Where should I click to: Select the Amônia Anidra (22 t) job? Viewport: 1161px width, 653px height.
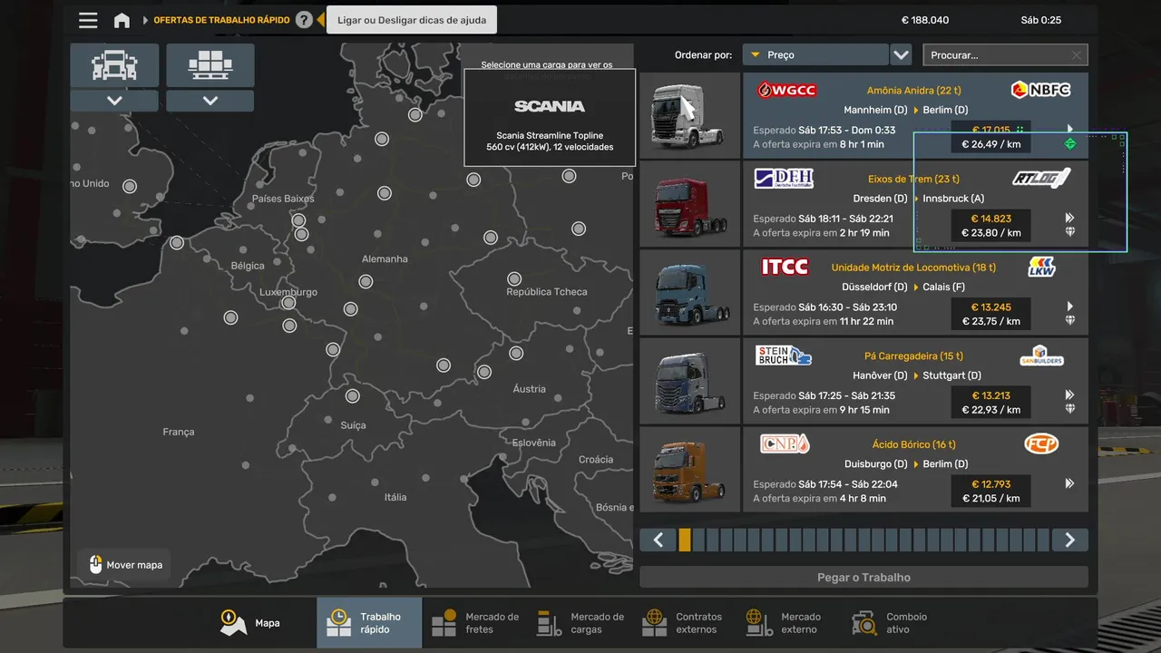coord(915,115)
